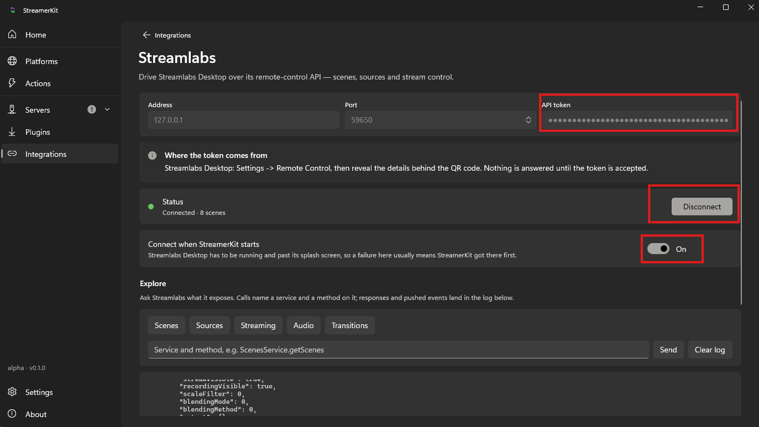This screenshot has height=427, width=759.
Task: Click the Servers icon in sidebar
Action: pos(12,110)
